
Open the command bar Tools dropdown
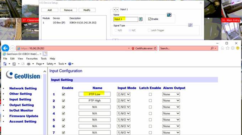[62, 64]
